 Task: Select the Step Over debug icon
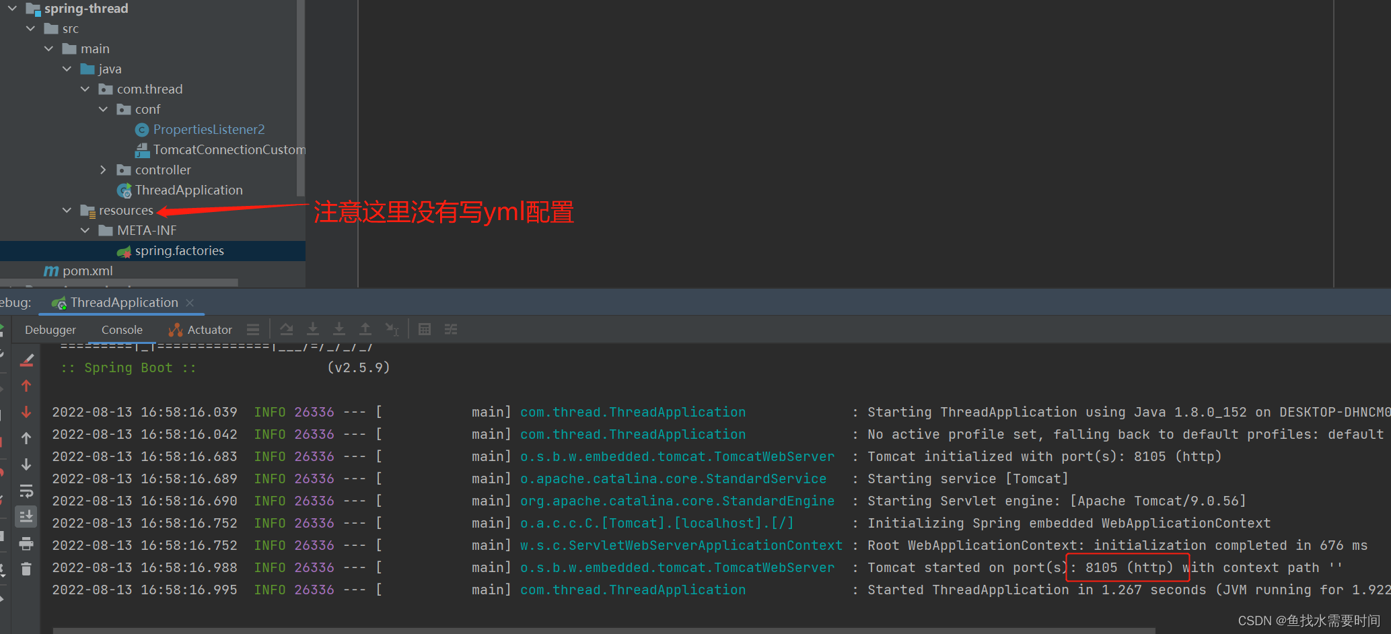pos(286,329)
